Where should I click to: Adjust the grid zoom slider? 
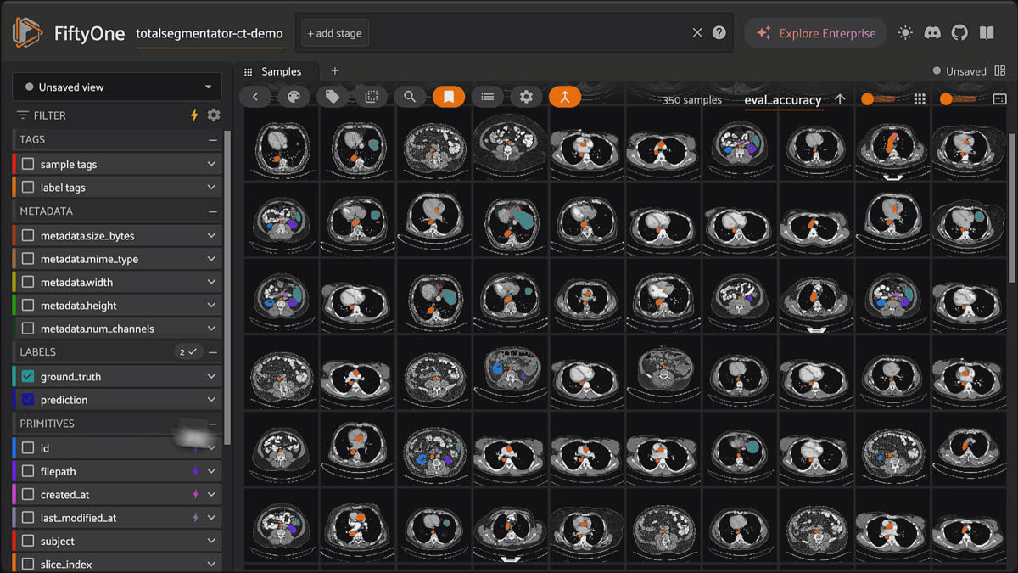coord(878,99)
